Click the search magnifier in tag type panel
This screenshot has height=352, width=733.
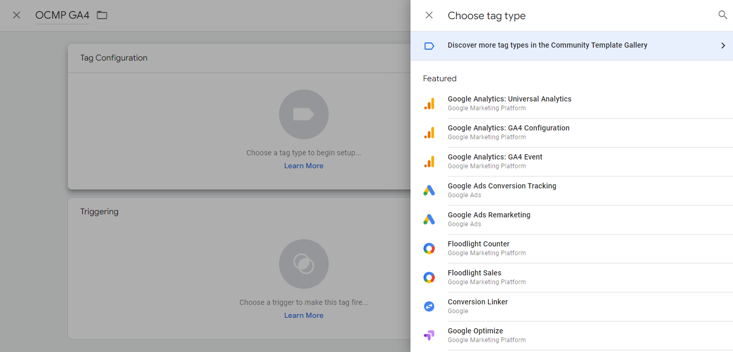[x=723, y=15]
